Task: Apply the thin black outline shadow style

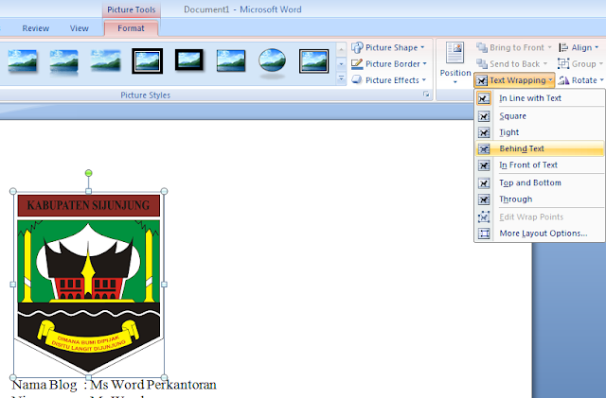Action: pos(231,61)
